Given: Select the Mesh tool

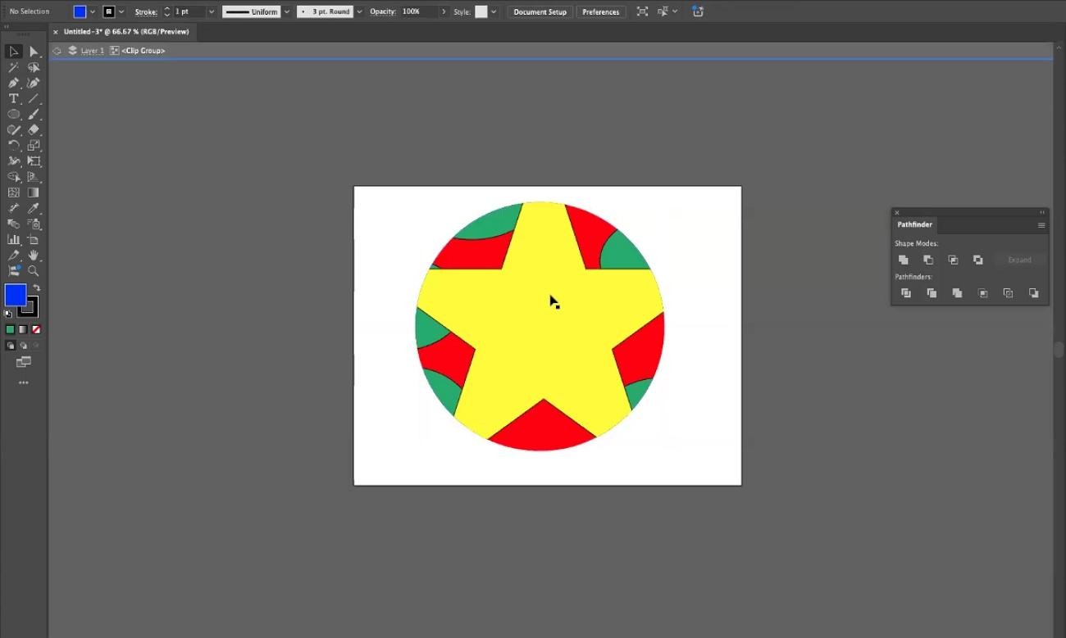Looking at the screenshot, I should click(x=14, y=192).
